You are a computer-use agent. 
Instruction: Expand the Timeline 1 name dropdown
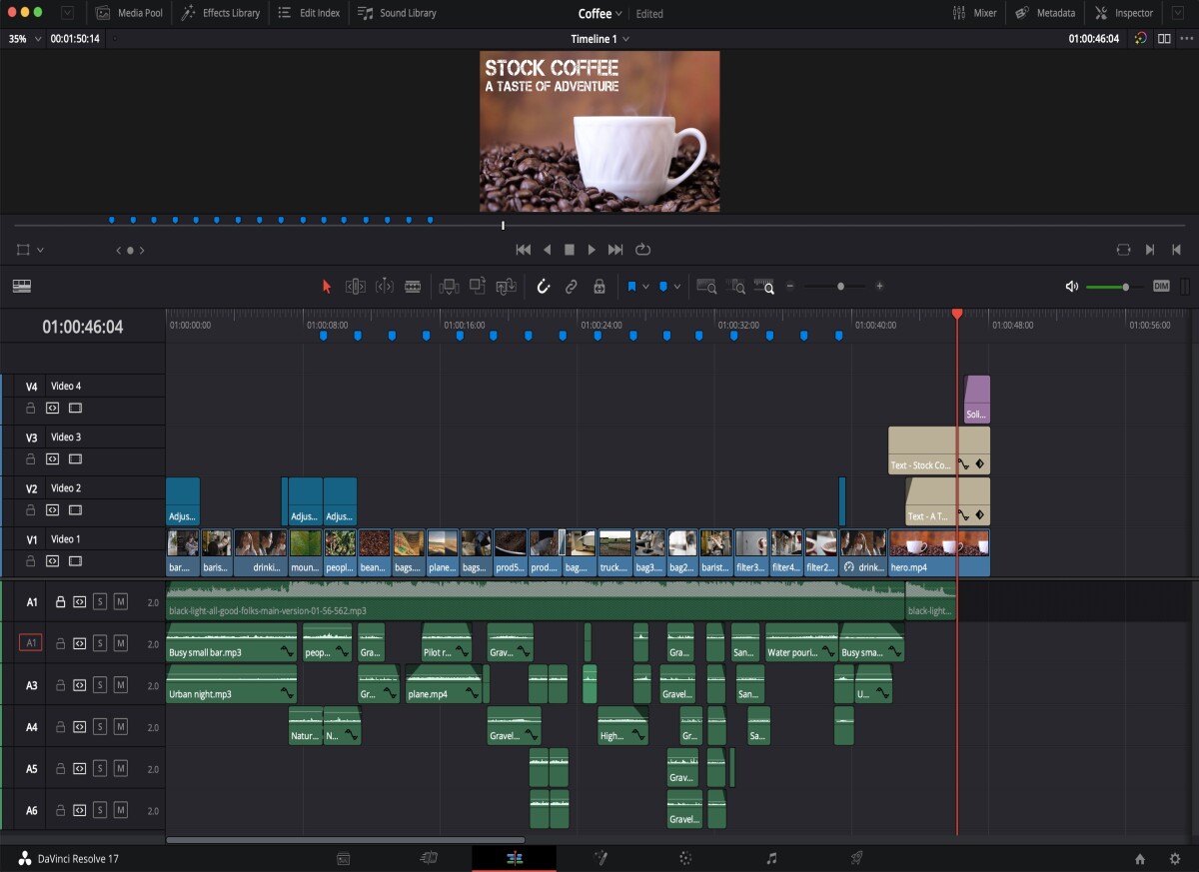coord(599,39)
